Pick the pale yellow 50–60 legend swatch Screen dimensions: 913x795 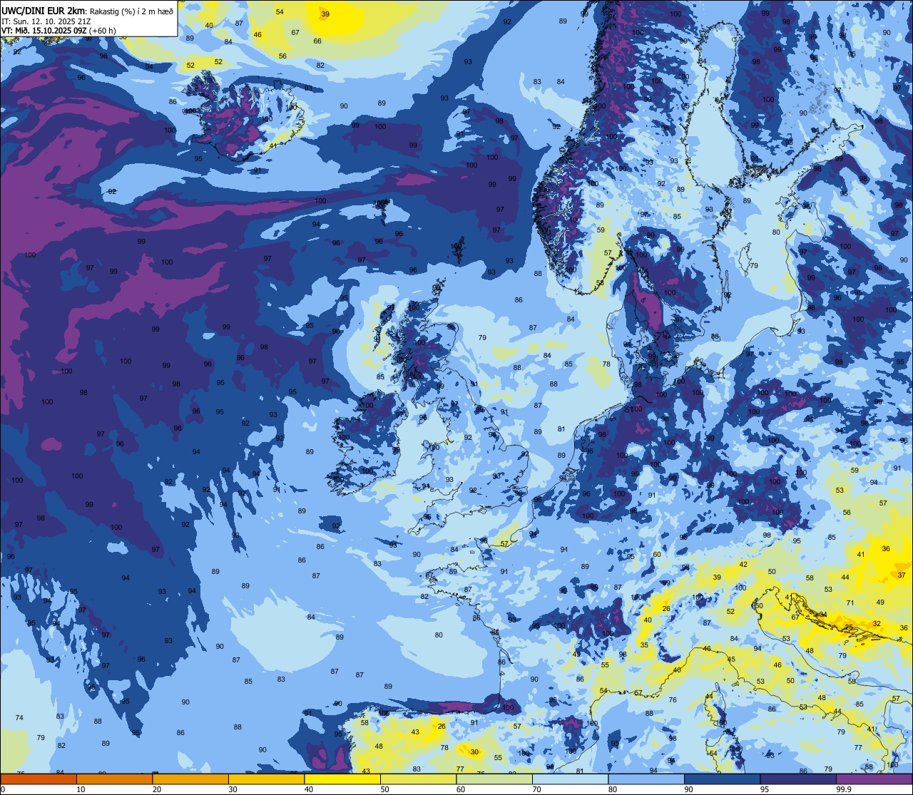[418, 779]
